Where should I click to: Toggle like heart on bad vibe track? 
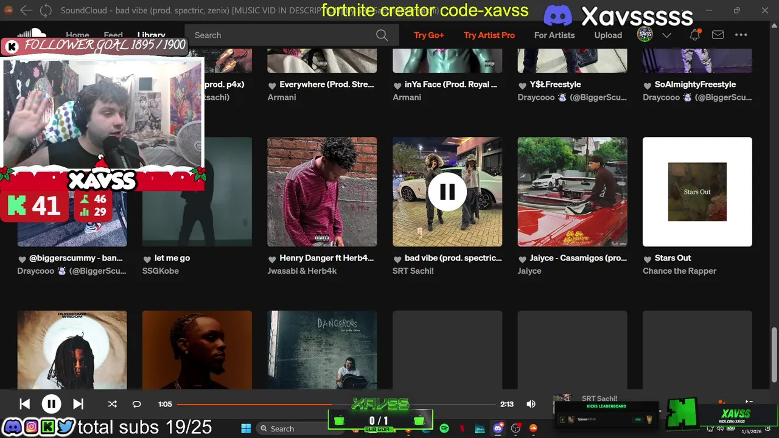click(397, 259)
